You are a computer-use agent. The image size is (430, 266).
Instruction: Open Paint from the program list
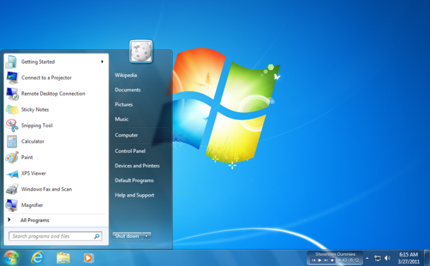[x=27, y=157]
